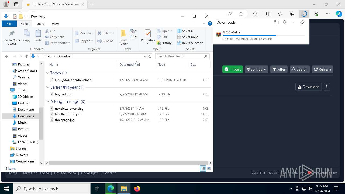Image resolution: width=345 pixels, height=194 pixels.
Task: Click Edge Downloads toolbar button
Action: (304, 14)
